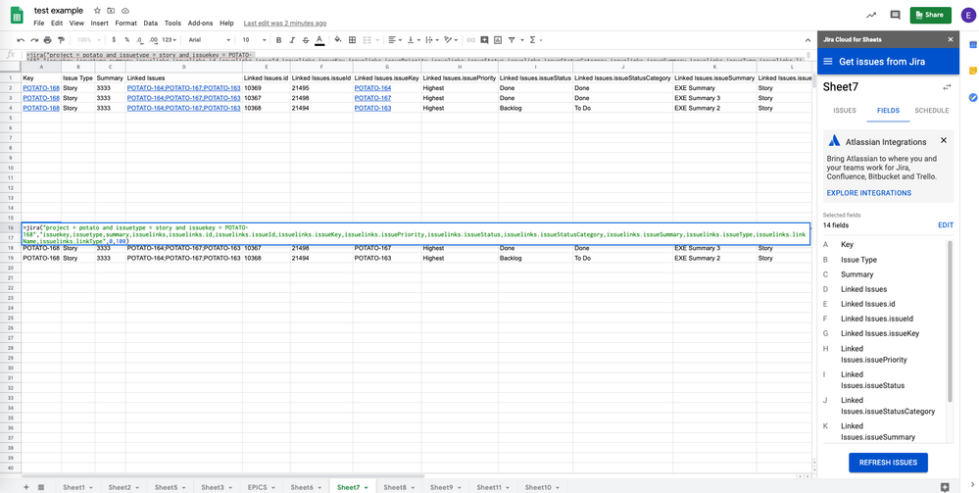
Task: Create a filter with funnel icon
Action: point(512,40)
